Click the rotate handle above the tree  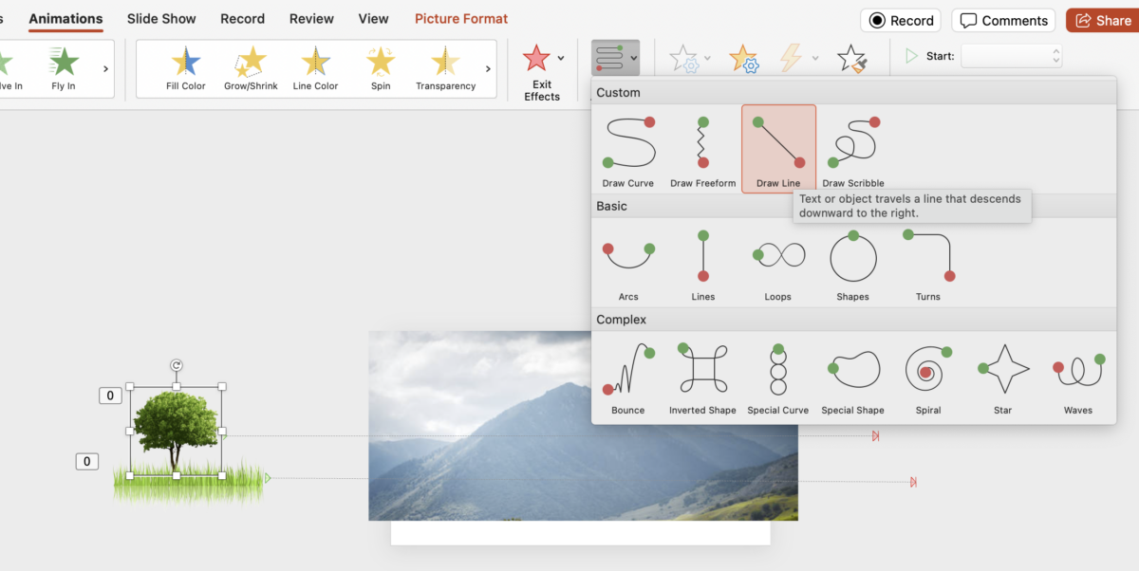click(x=176, y=365)
